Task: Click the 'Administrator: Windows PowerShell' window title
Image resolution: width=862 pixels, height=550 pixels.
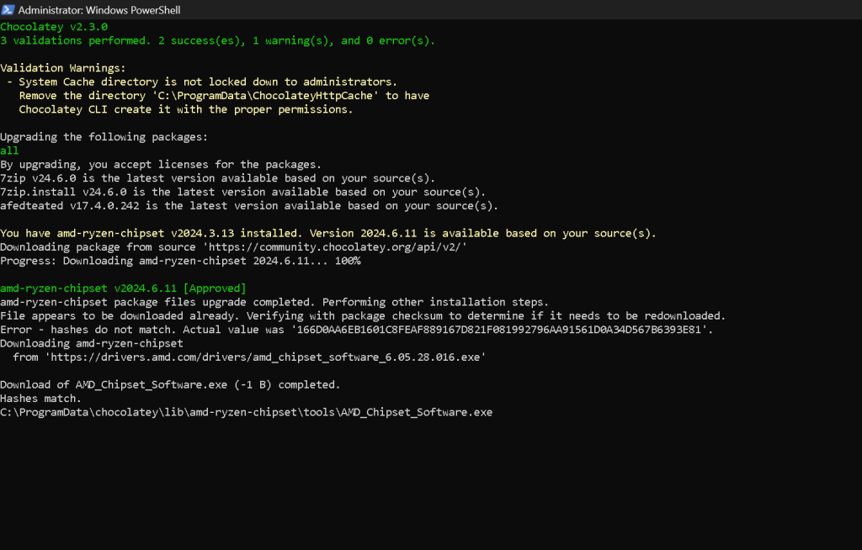Action: [99, 10]
